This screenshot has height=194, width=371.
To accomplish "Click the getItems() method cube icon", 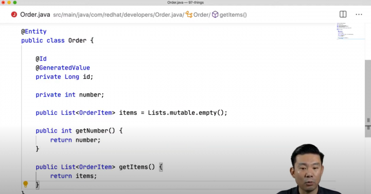I will (x=215, y=15).
